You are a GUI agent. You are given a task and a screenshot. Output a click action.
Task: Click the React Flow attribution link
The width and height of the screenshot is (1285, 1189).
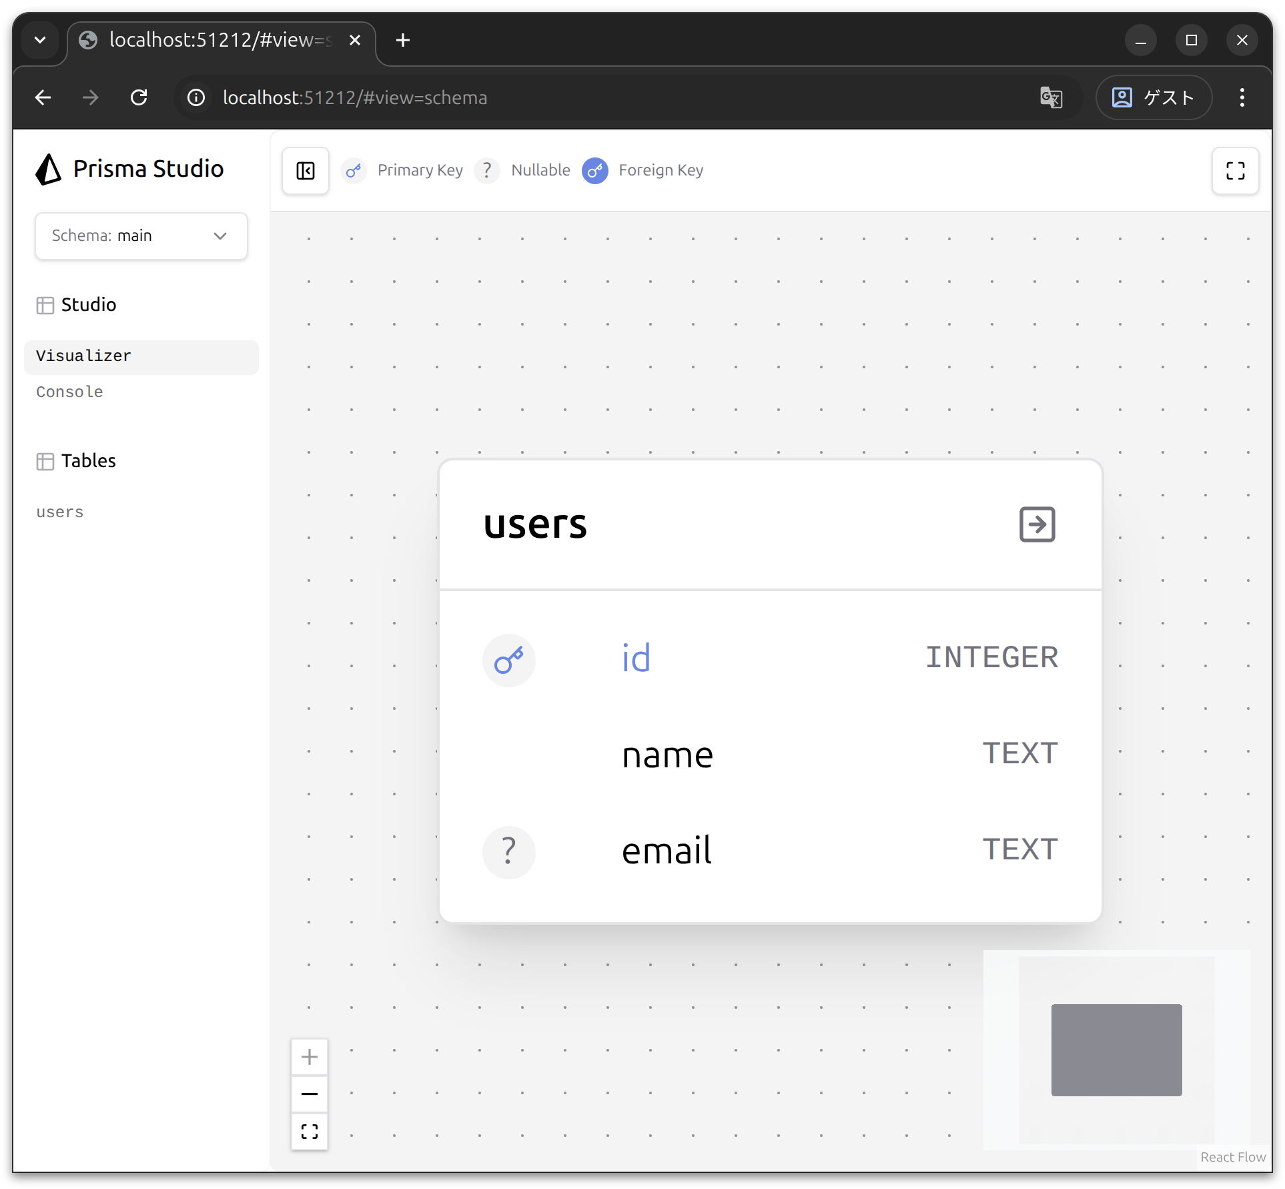click(1232, 1158)
